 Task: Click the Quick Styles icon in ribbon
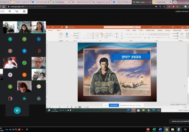click(97, 35)
